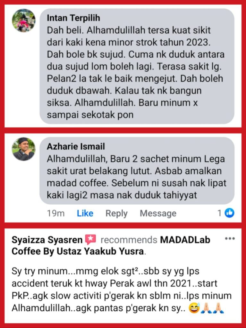Image resolution: width=246 pixels, height=328 pixels.
Task: Open the Azharie Ismail profile name link
Action: point(76,146)
